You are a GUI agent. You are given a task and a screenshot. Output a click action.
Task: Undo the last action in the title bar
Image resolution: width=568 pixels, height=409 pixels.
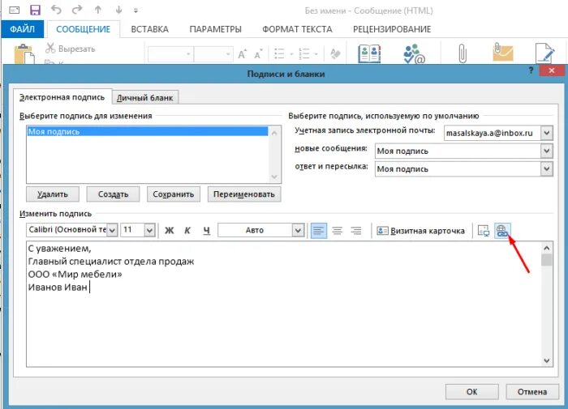pos(56,10)
